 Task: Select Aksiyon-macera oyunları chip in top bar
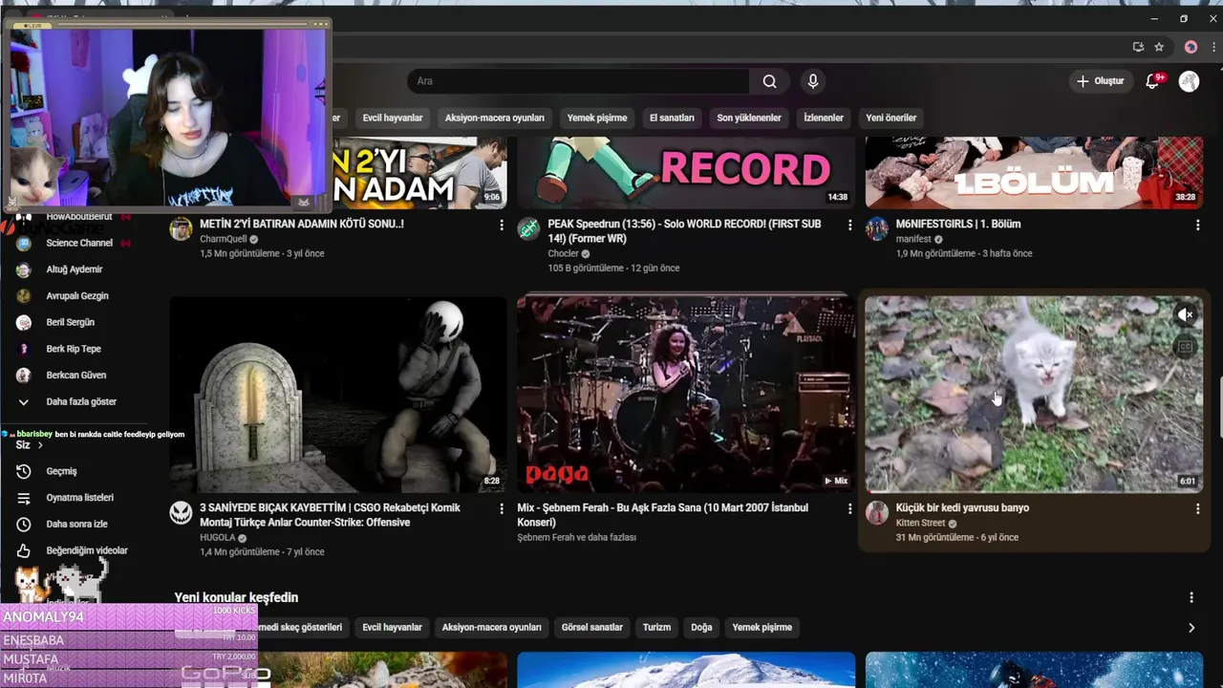[495, 118]
